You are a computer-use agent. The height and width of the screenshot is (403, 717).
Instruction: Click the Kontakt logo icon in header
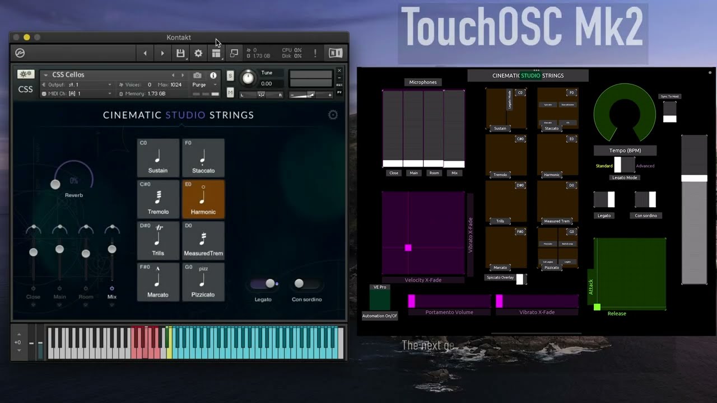[20, 53]
